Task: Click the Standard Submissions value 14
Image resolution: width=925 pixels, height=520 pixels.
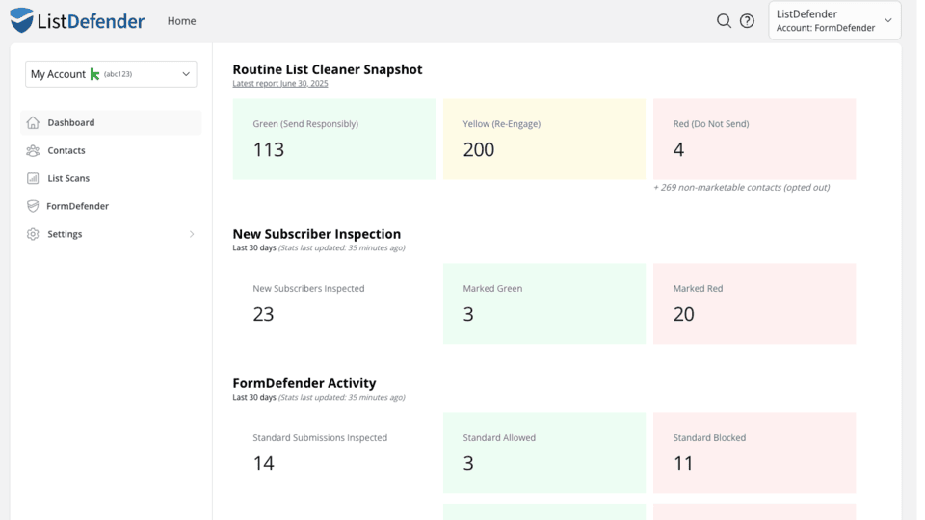Action: (x=264, y=463)
